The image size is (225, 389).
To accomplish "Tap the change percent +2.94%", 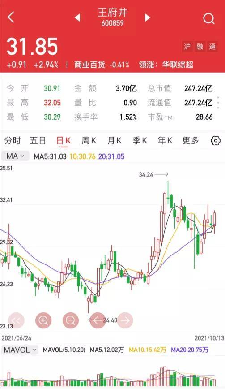I will (x=46, y=65).
